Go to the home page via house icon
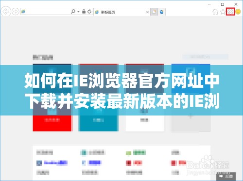243x181 pixels. point(215,12)
